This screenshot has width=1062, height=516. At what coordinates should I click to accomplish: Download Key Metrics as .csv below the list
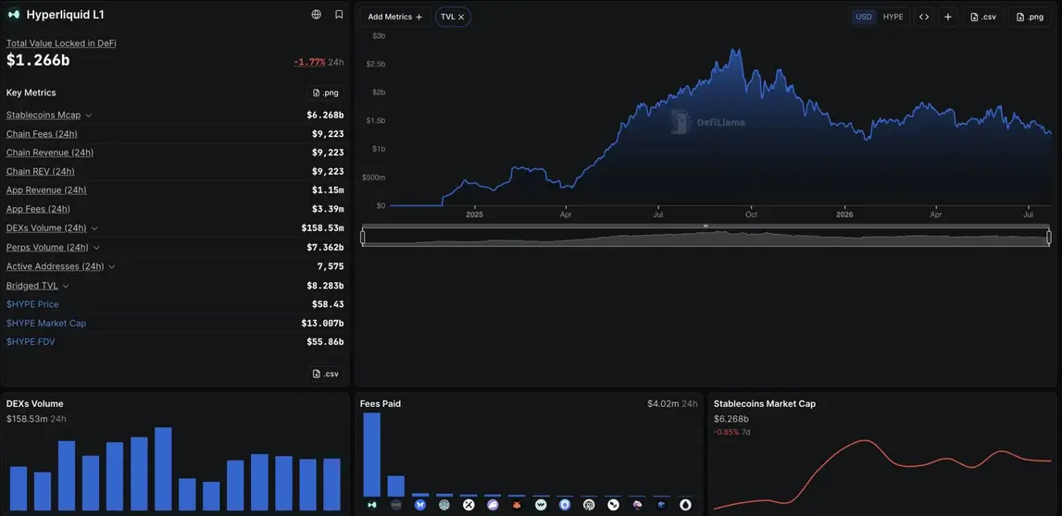[325, 374]
